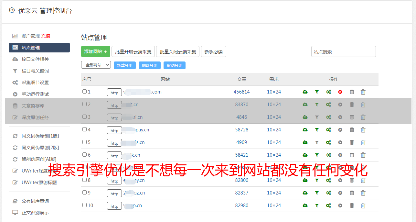This screenshot has width=416, height=222.
Task: Click the 10×24 link in row 10
Action: pos(274,205)
